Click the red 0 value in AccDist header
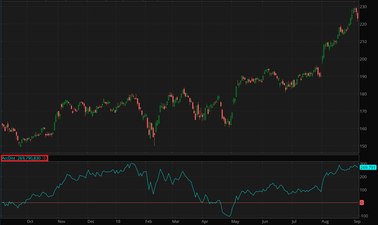 click(45, 158)
